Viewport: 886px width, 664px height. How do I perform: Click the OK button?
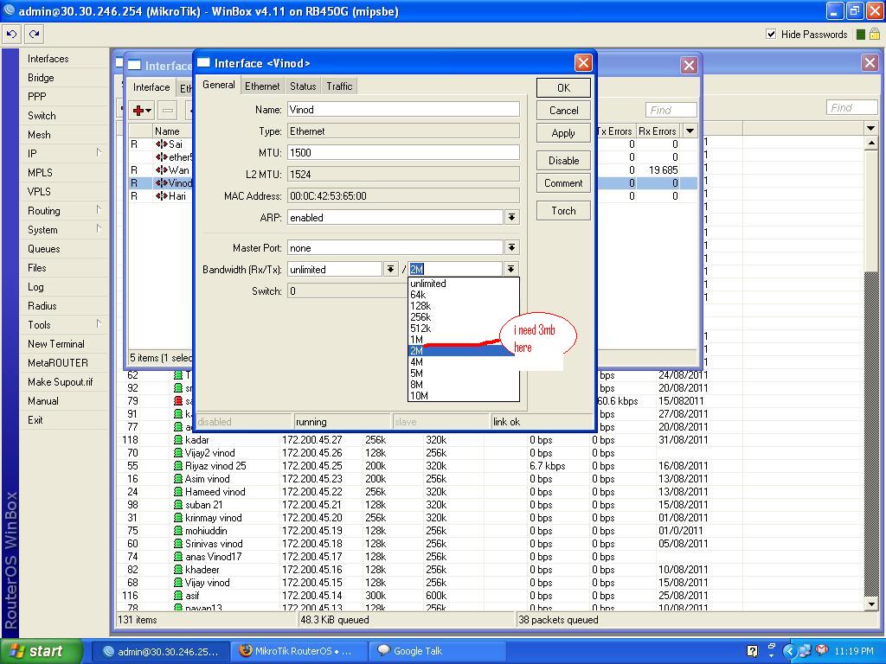point(563,88)
